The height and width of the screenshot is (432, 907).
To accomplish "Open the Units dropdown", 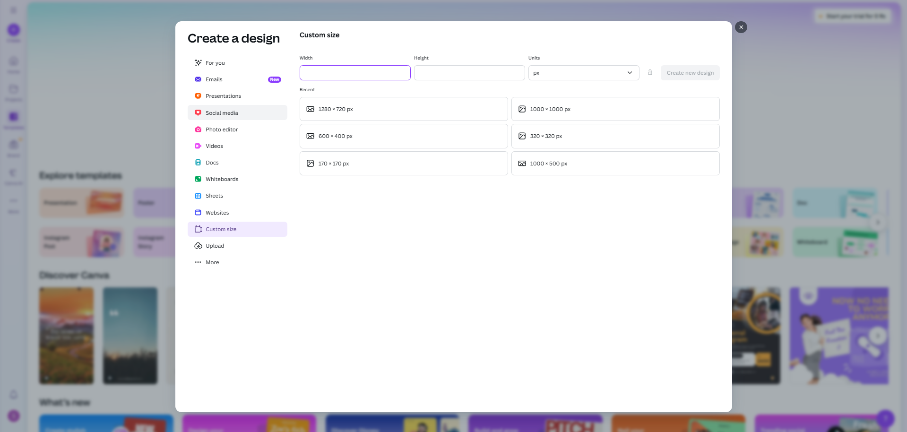I will pos(583,72).
